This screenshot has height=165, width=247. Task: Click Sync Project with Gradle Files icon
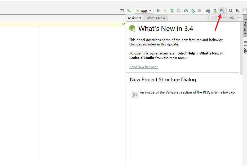point(208,11)
